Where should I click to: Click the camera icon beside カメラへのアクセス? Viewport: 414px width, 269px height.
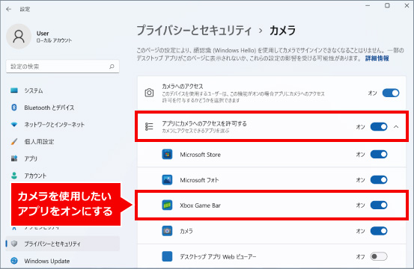click(x=149, y=93)
